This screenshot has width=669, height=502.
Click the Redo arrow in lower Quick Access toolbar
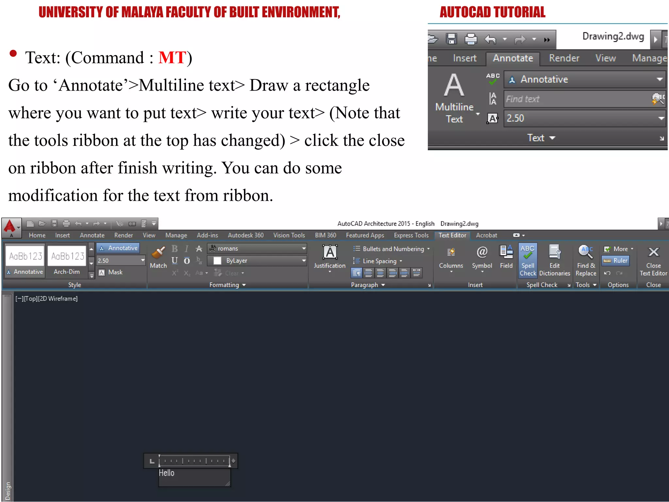click(96, 224)
